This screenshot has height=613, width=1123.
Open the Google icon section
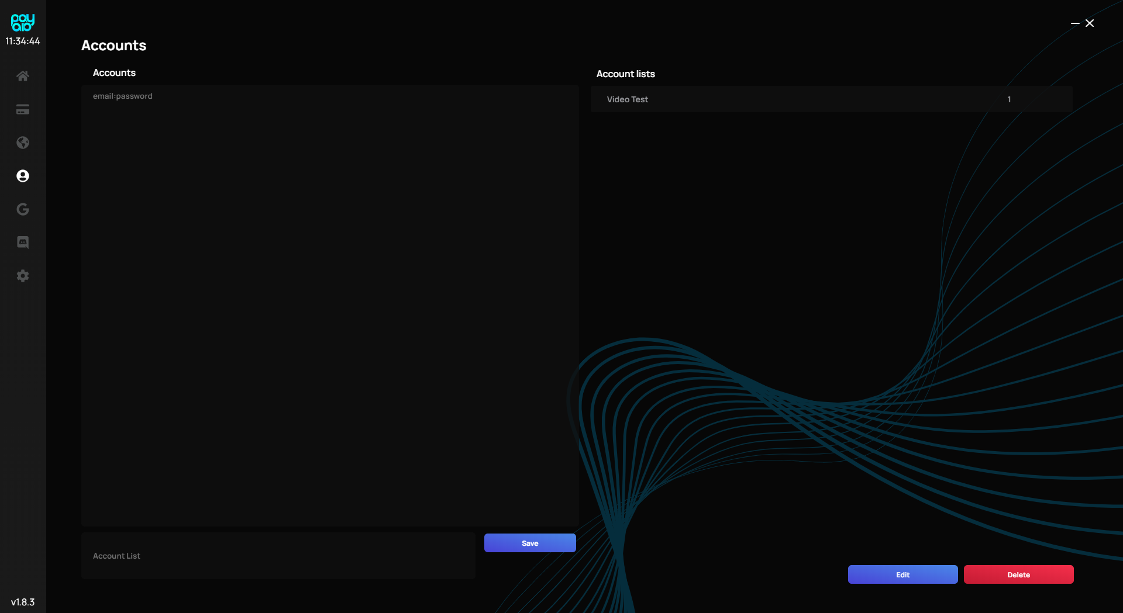pos(23,209)
